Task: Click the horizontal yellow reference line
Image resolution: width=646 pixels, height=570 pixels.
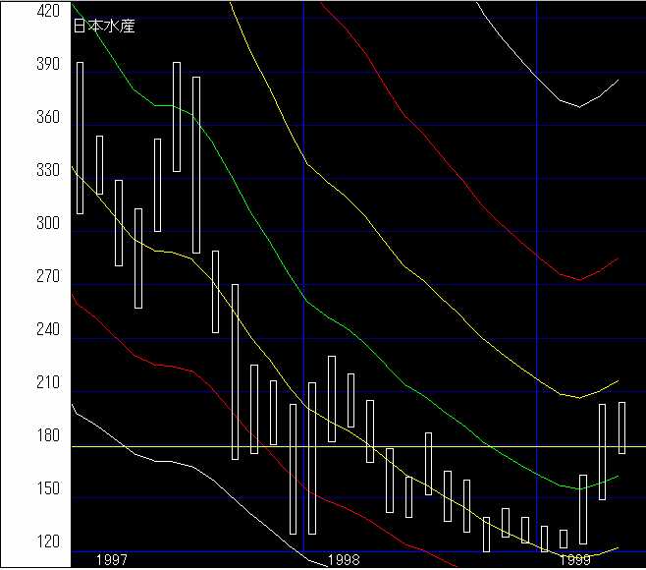Action: (442, 446)
